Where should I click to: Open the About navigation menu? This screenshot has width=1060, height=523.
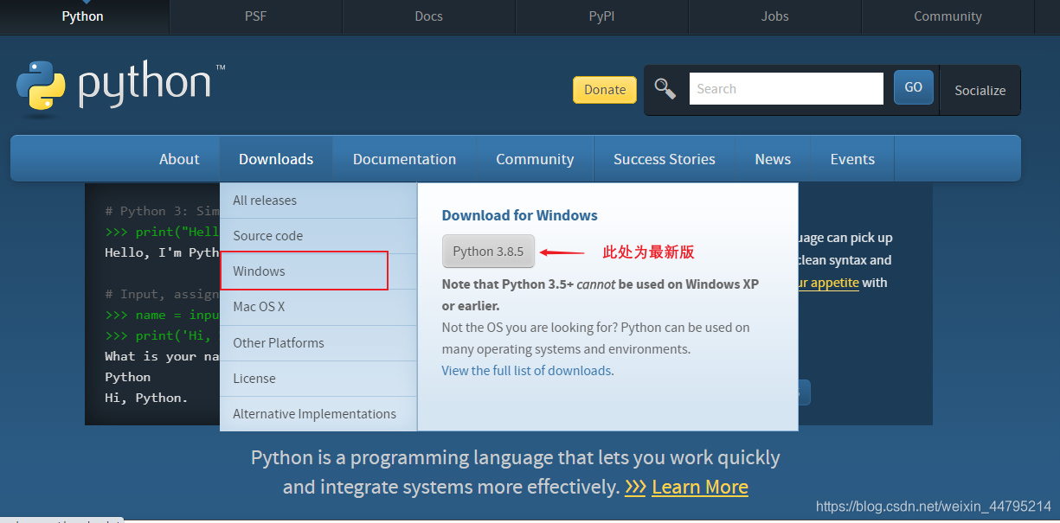point(179,159)
